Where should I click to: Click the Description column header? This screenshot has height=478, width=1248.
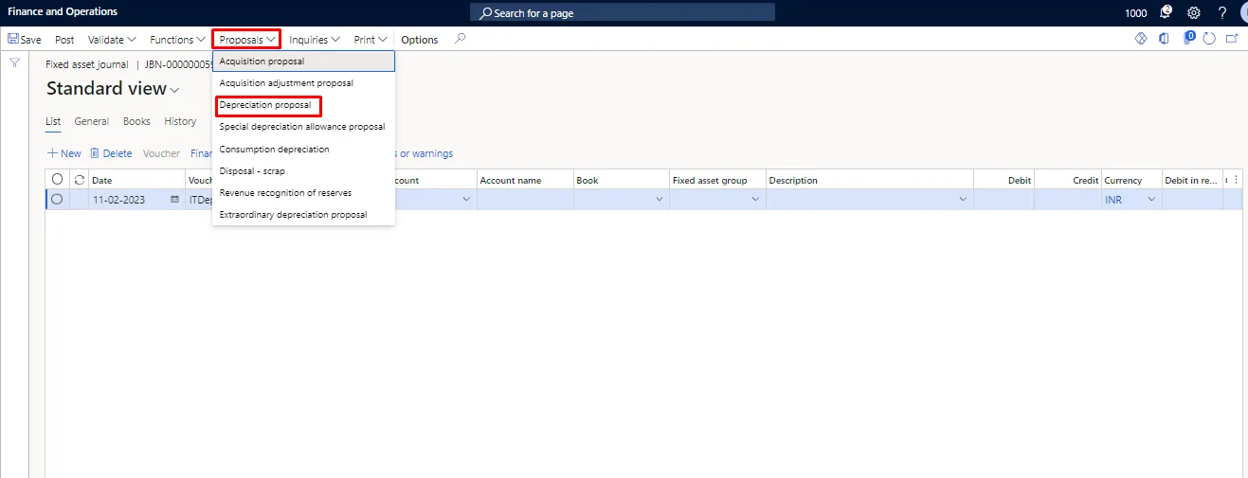click(870, 180)
